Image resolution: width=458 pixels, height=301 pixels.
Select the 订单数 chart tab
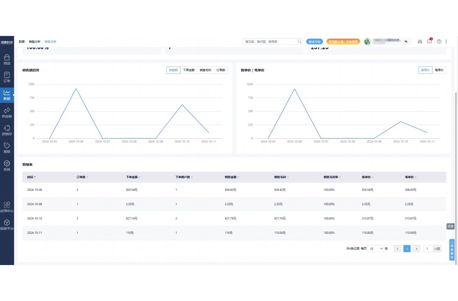[221, 70]
